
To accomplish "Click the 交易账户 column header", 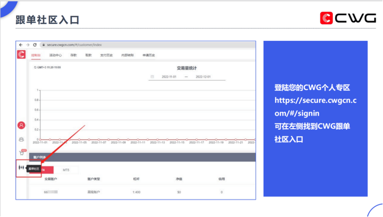I will (x=51, y=179).
